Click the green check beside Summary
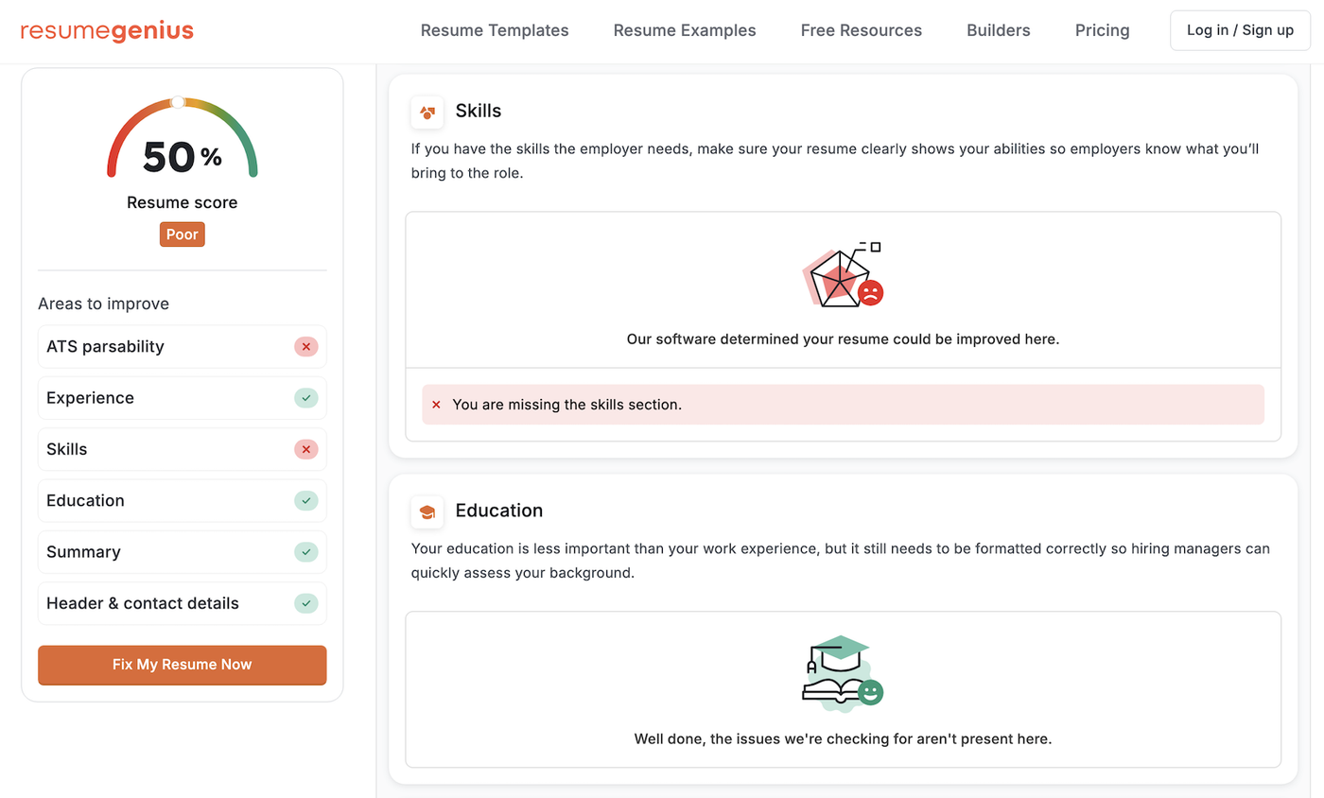Viewport: 1324px width, 798px height. 305,551
